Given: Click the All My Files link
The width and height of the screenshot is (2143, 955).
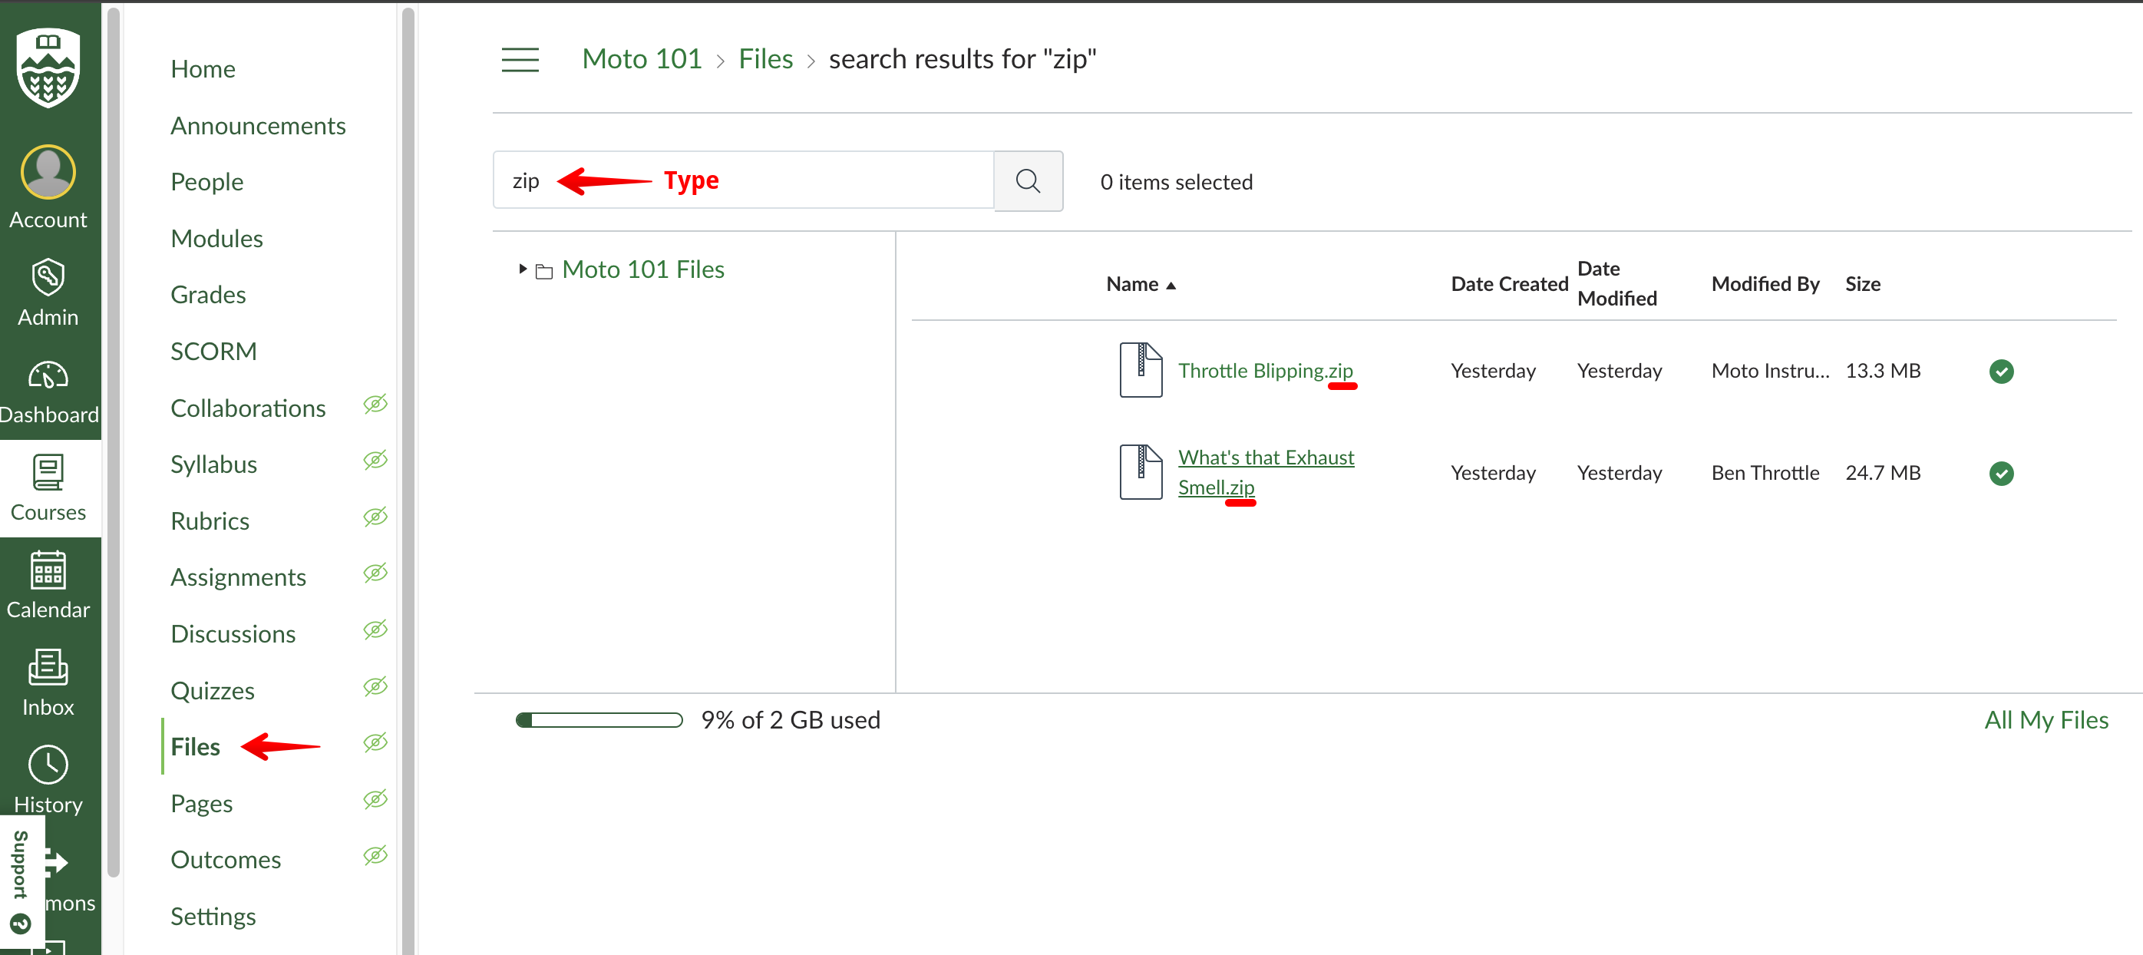Looking at the screenshot, I should [2046, 719].
